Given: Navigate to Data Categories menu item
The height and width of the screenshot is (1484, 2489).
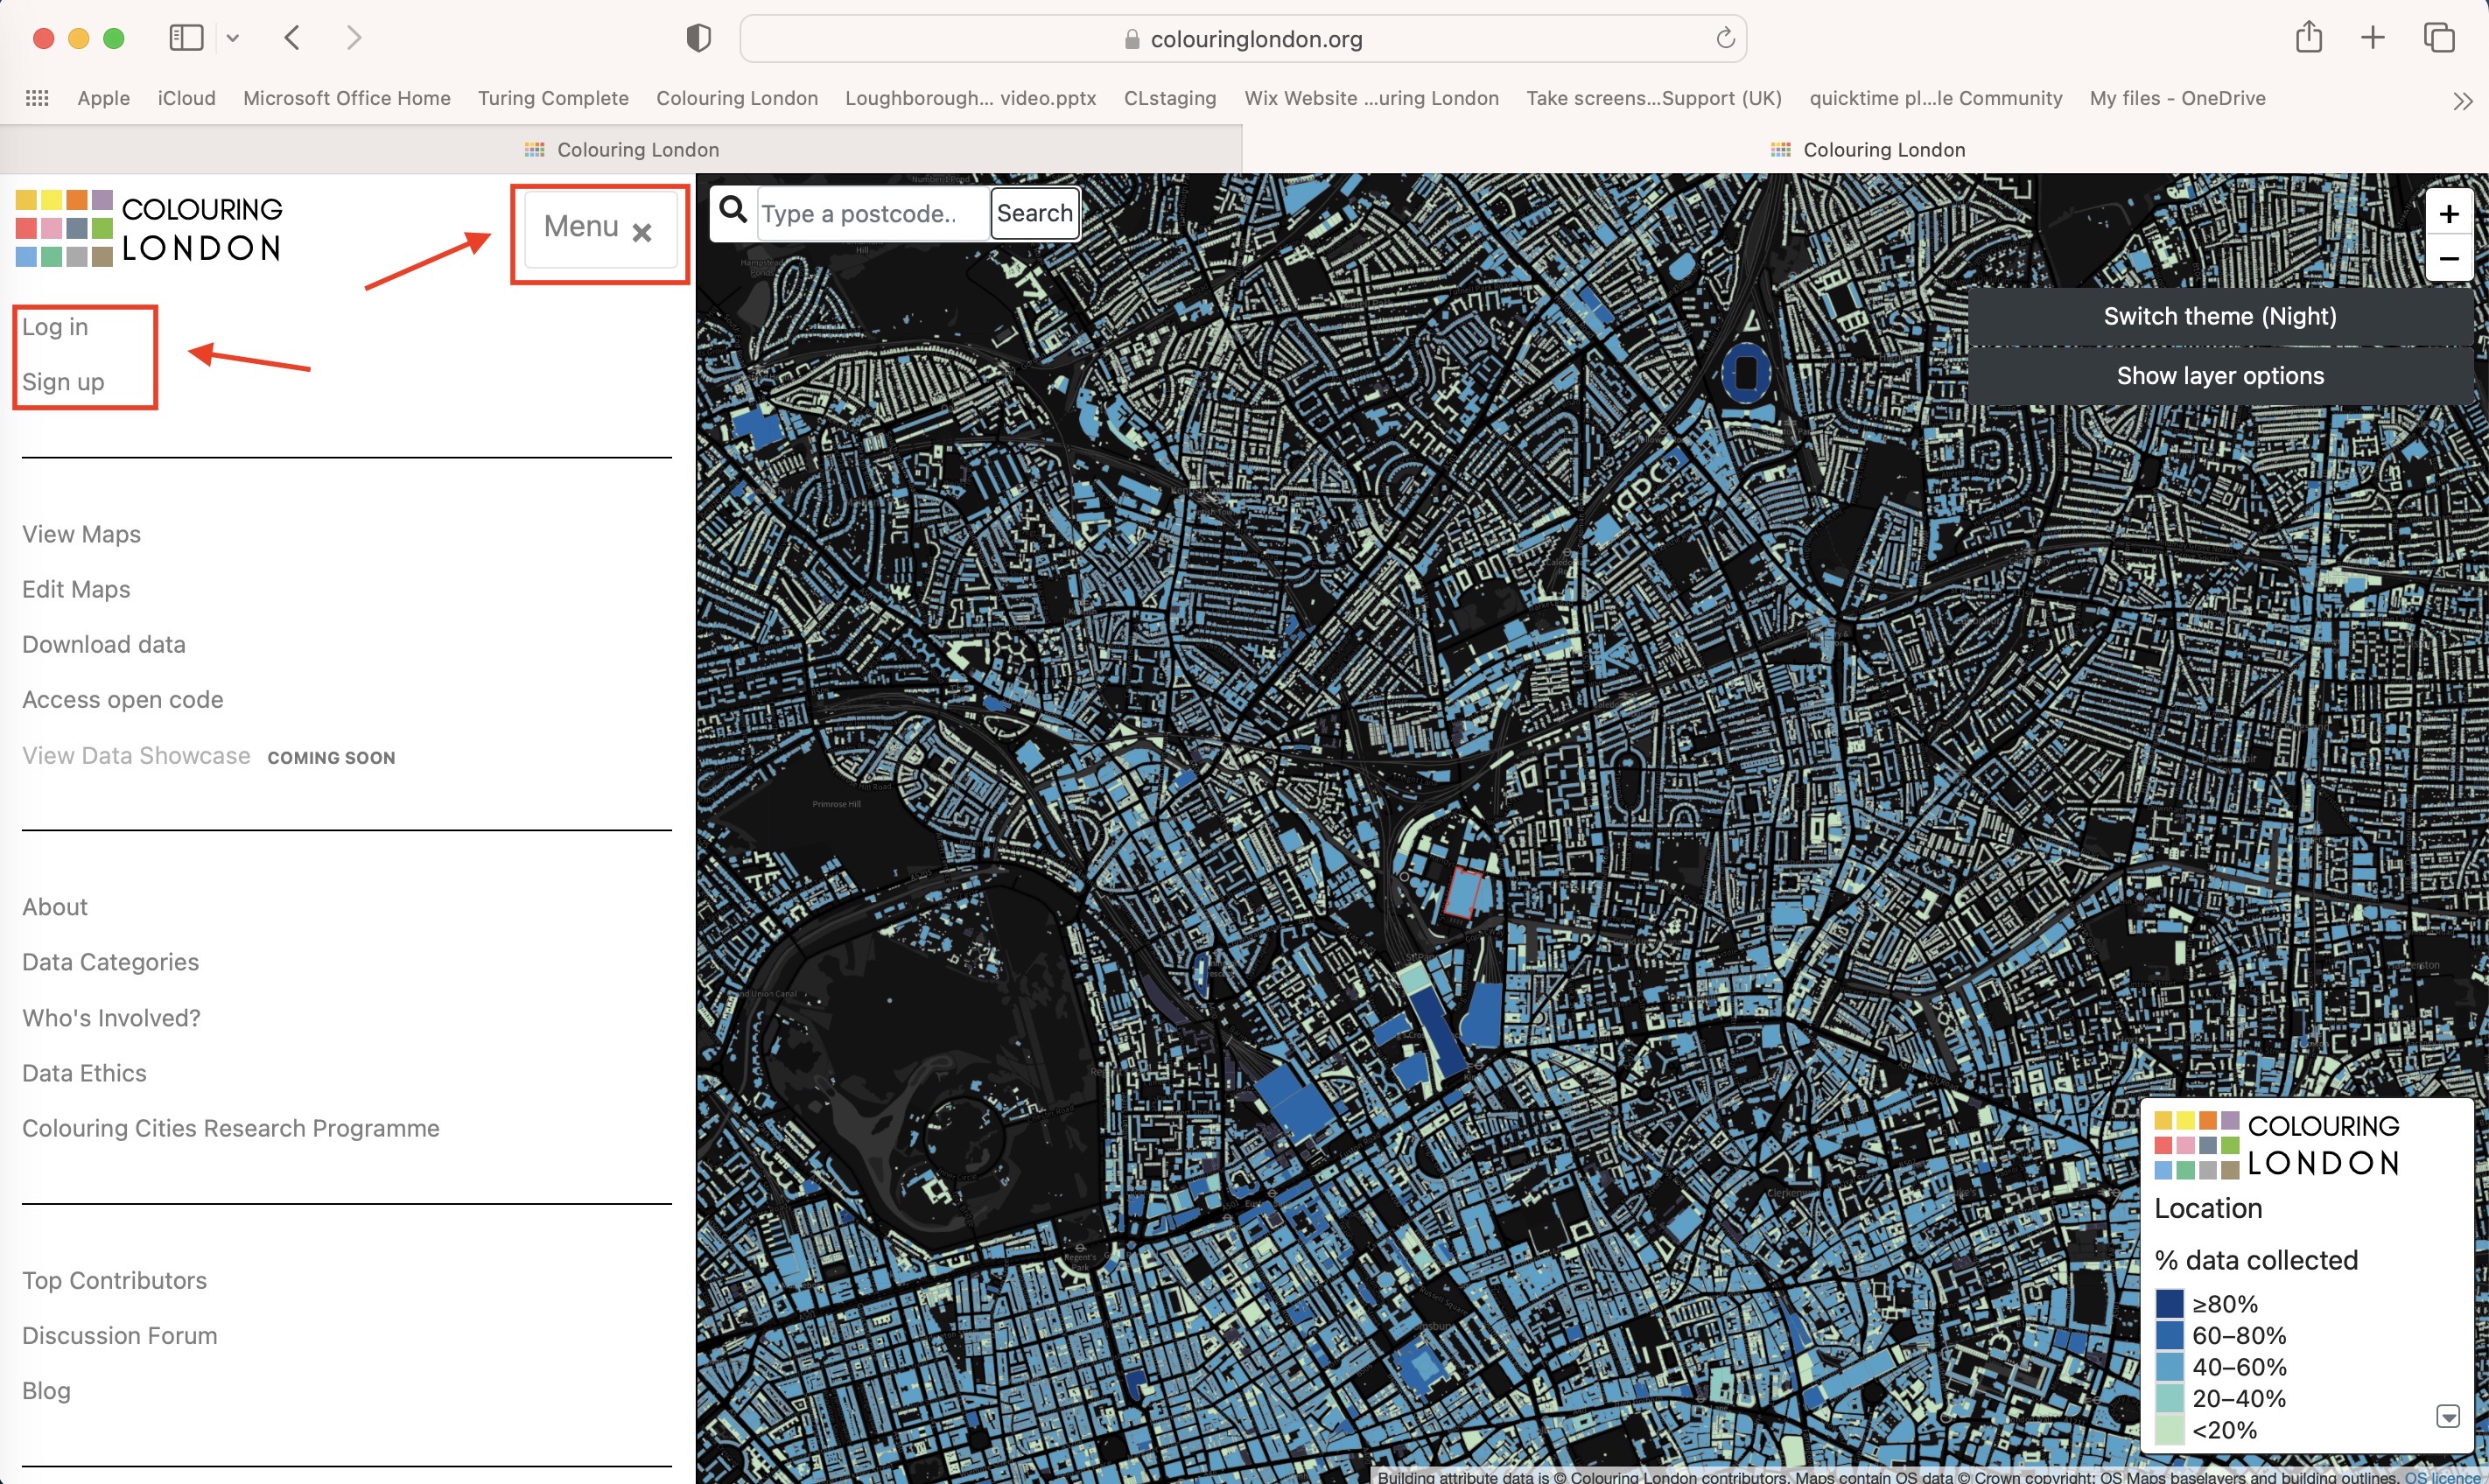Looking at the screenshot, I should tap(109, 961).
